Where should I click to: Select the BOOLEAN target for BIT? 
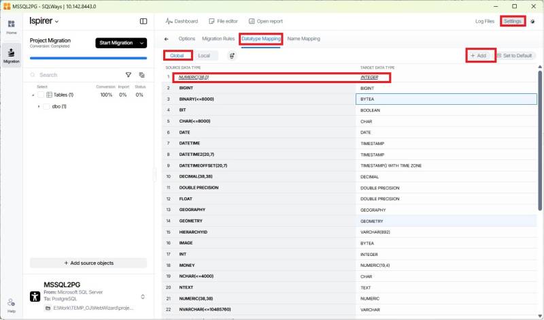point(446,110)
